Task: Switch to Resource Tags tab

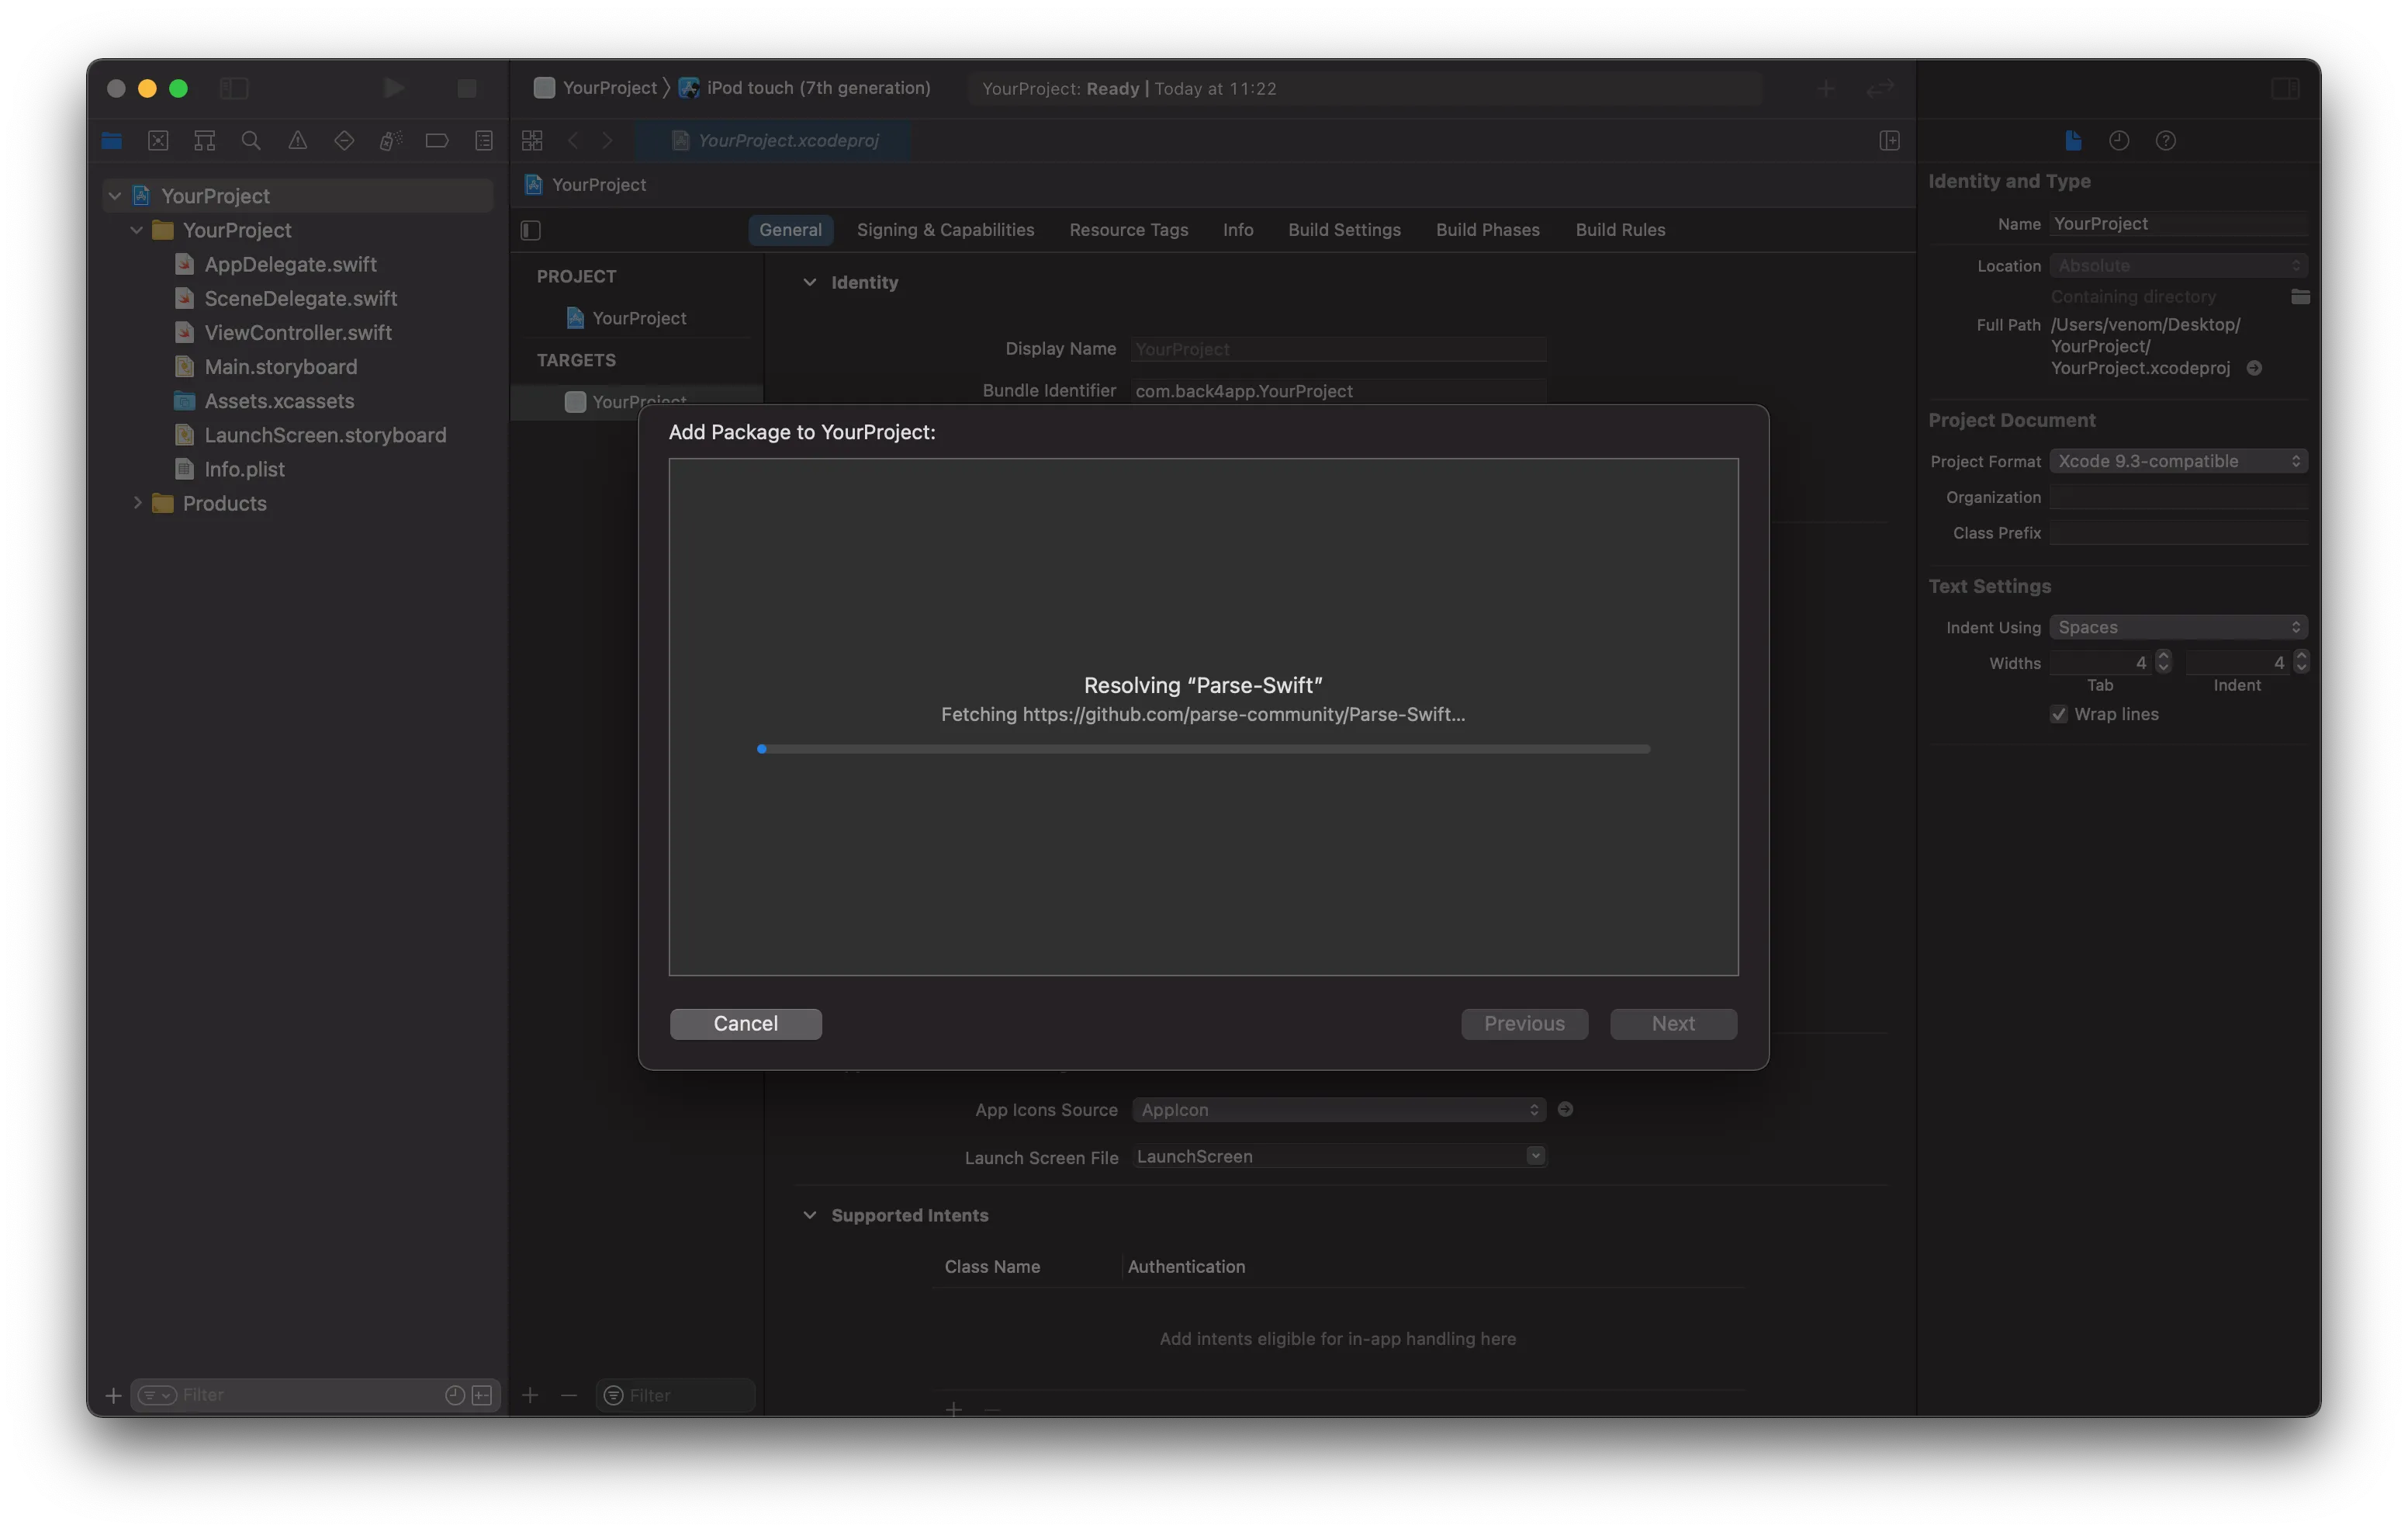Action: 1128,229
